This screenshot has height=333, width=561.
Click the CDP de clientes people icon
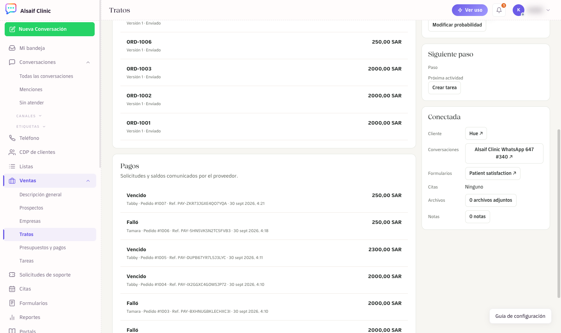click(x=12, y=152)
